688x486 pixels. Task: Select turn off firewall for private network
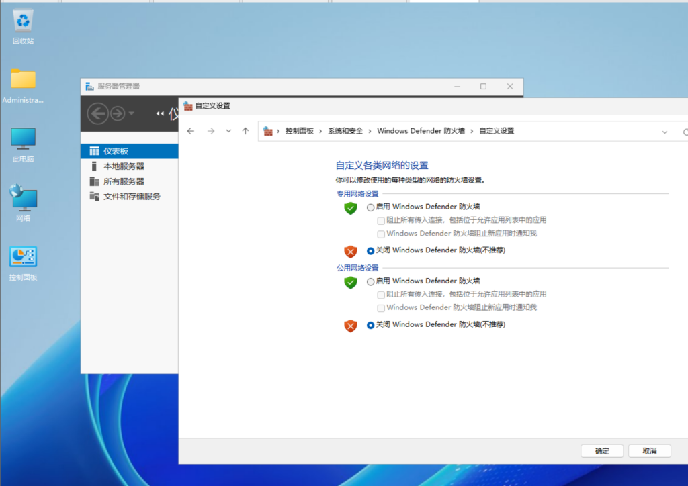(x=371, y=250)
